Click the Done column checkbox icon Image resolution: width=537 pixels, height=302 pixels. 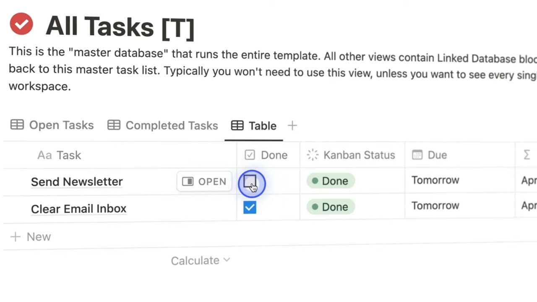pos(250,155)
